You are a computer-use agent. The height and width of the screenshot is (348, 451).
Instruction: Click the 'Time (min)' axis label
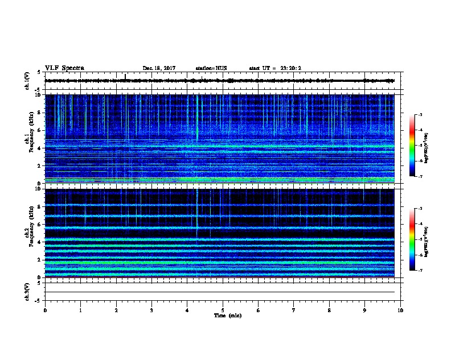228,316
